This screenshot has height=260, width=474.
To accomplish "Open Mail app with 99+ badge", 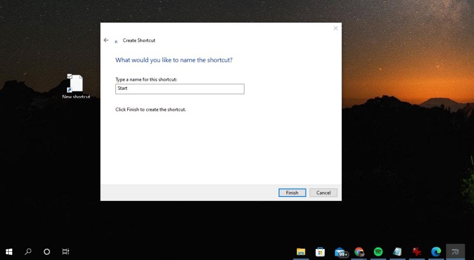I will [x=341, y=252].
